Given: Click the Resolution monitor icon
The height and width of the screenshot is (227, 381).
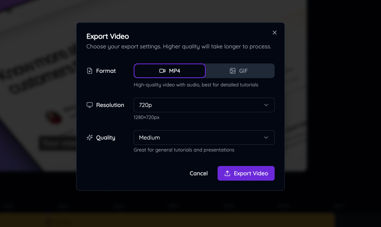Looking at the screenshot, I should pyautogui.click(x=90, y=105).
